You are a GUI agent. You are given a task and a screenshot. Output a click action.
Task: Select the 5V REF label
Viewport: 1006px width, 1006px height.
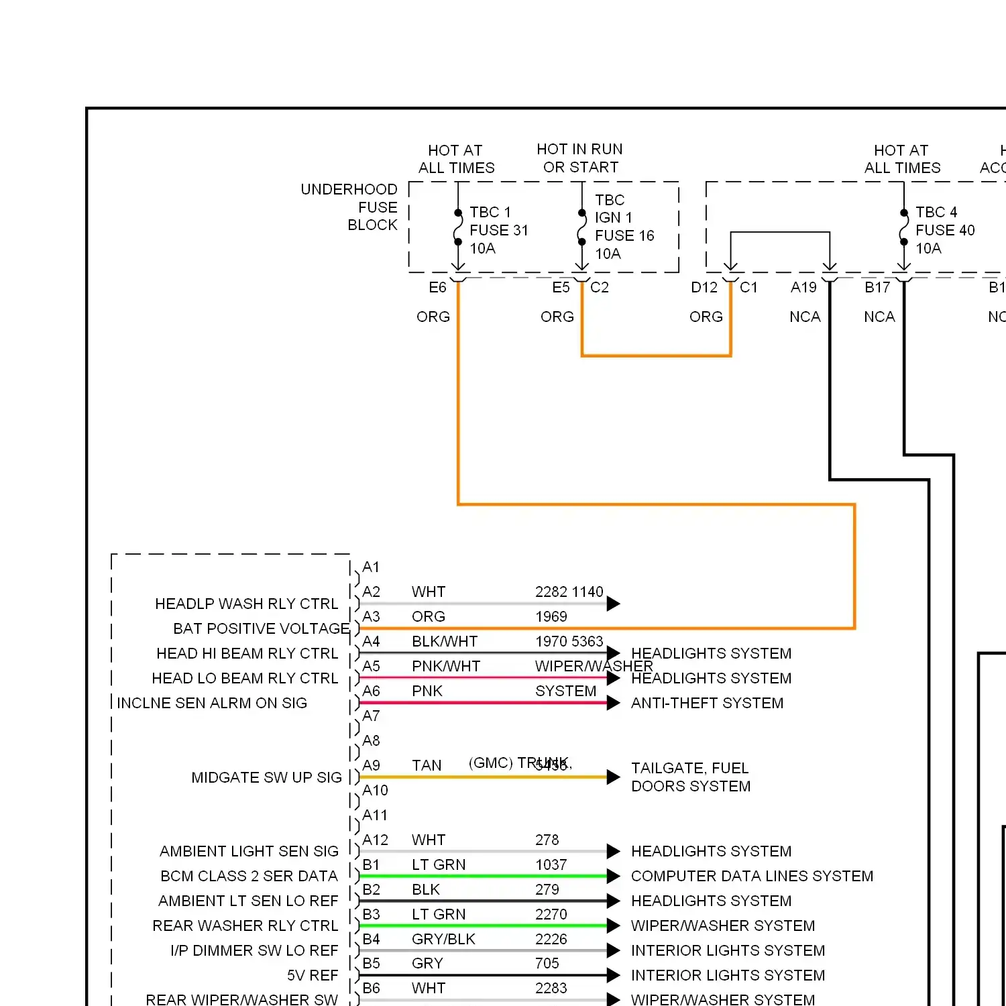click(313, 975)
